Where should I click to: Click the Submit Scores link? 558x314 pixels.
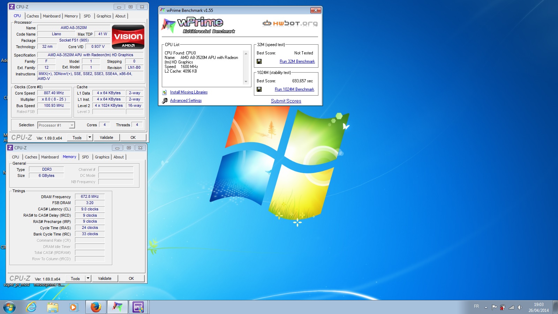coord(286,101)
